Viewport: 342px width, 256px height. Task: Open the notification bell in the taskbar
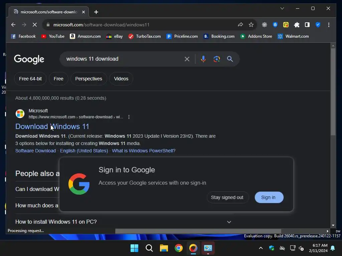click(x=333, y=248)
